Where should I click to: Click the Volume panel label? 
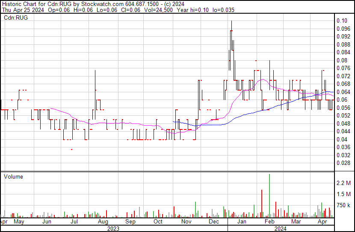[13, 176]
